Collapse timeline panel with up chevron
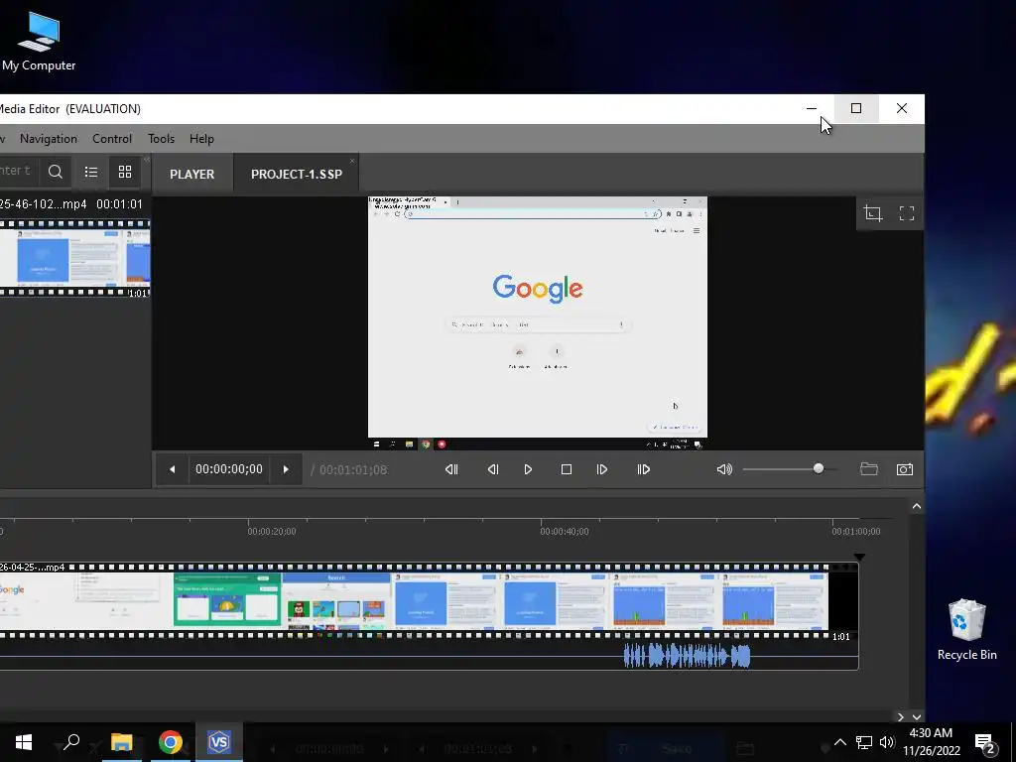Image resolution: width=1016 pixels, height=762 pixels. (916, 507)
